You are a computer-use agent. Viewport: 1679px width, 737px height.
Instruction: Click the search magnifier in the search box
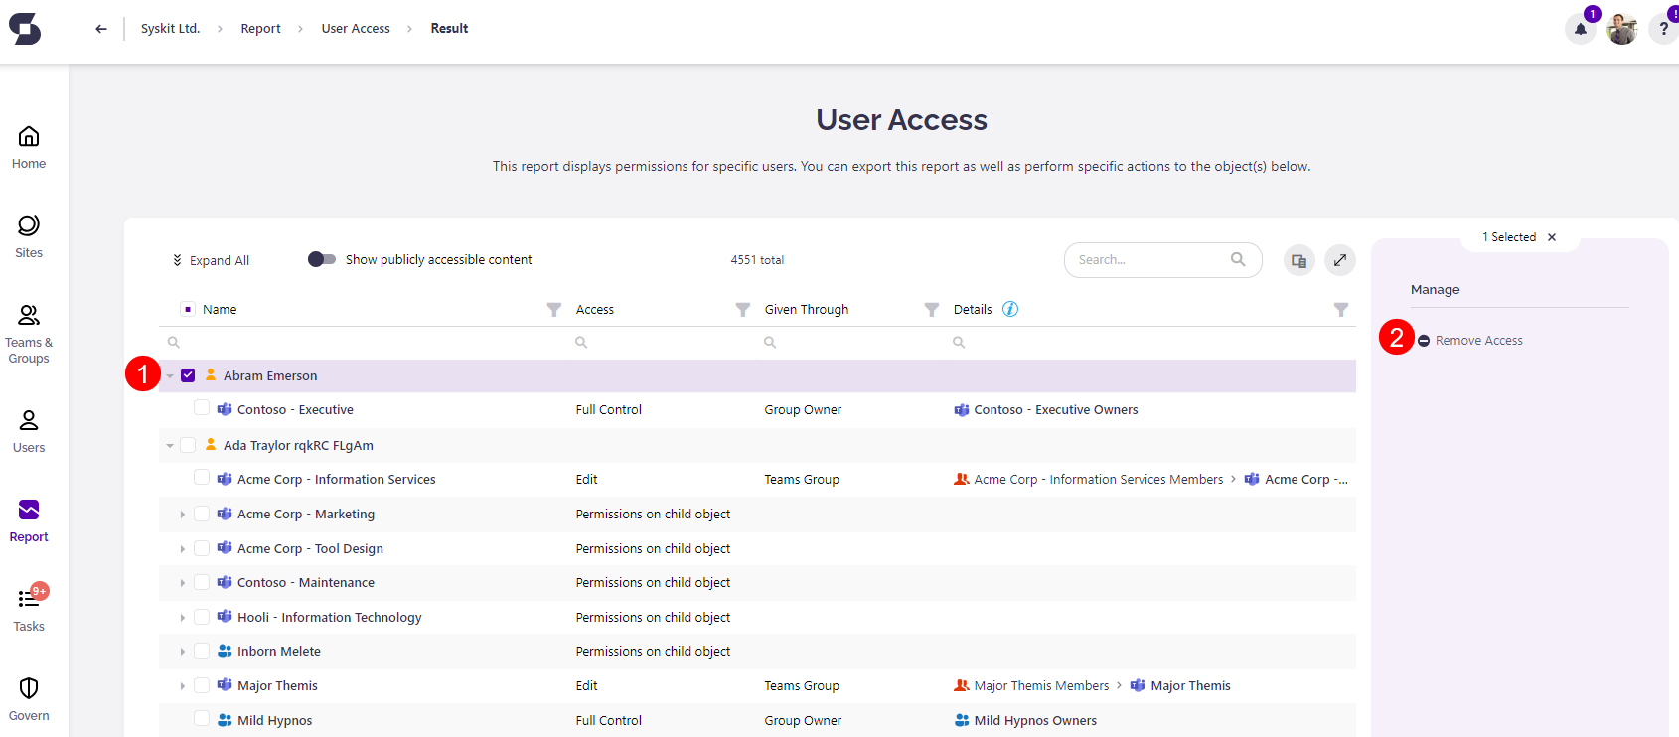[x=1238, y=259]
